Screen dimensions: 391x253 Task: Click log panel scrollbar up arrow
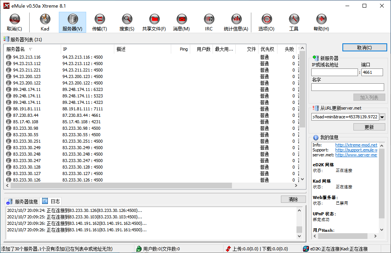(x=299, y=210)
